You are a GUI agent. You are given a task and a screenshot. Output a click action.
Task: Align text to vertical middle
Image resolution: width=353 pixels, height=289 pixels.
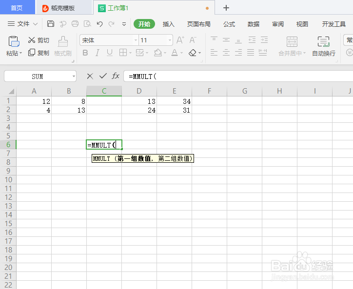click(226, 40)
